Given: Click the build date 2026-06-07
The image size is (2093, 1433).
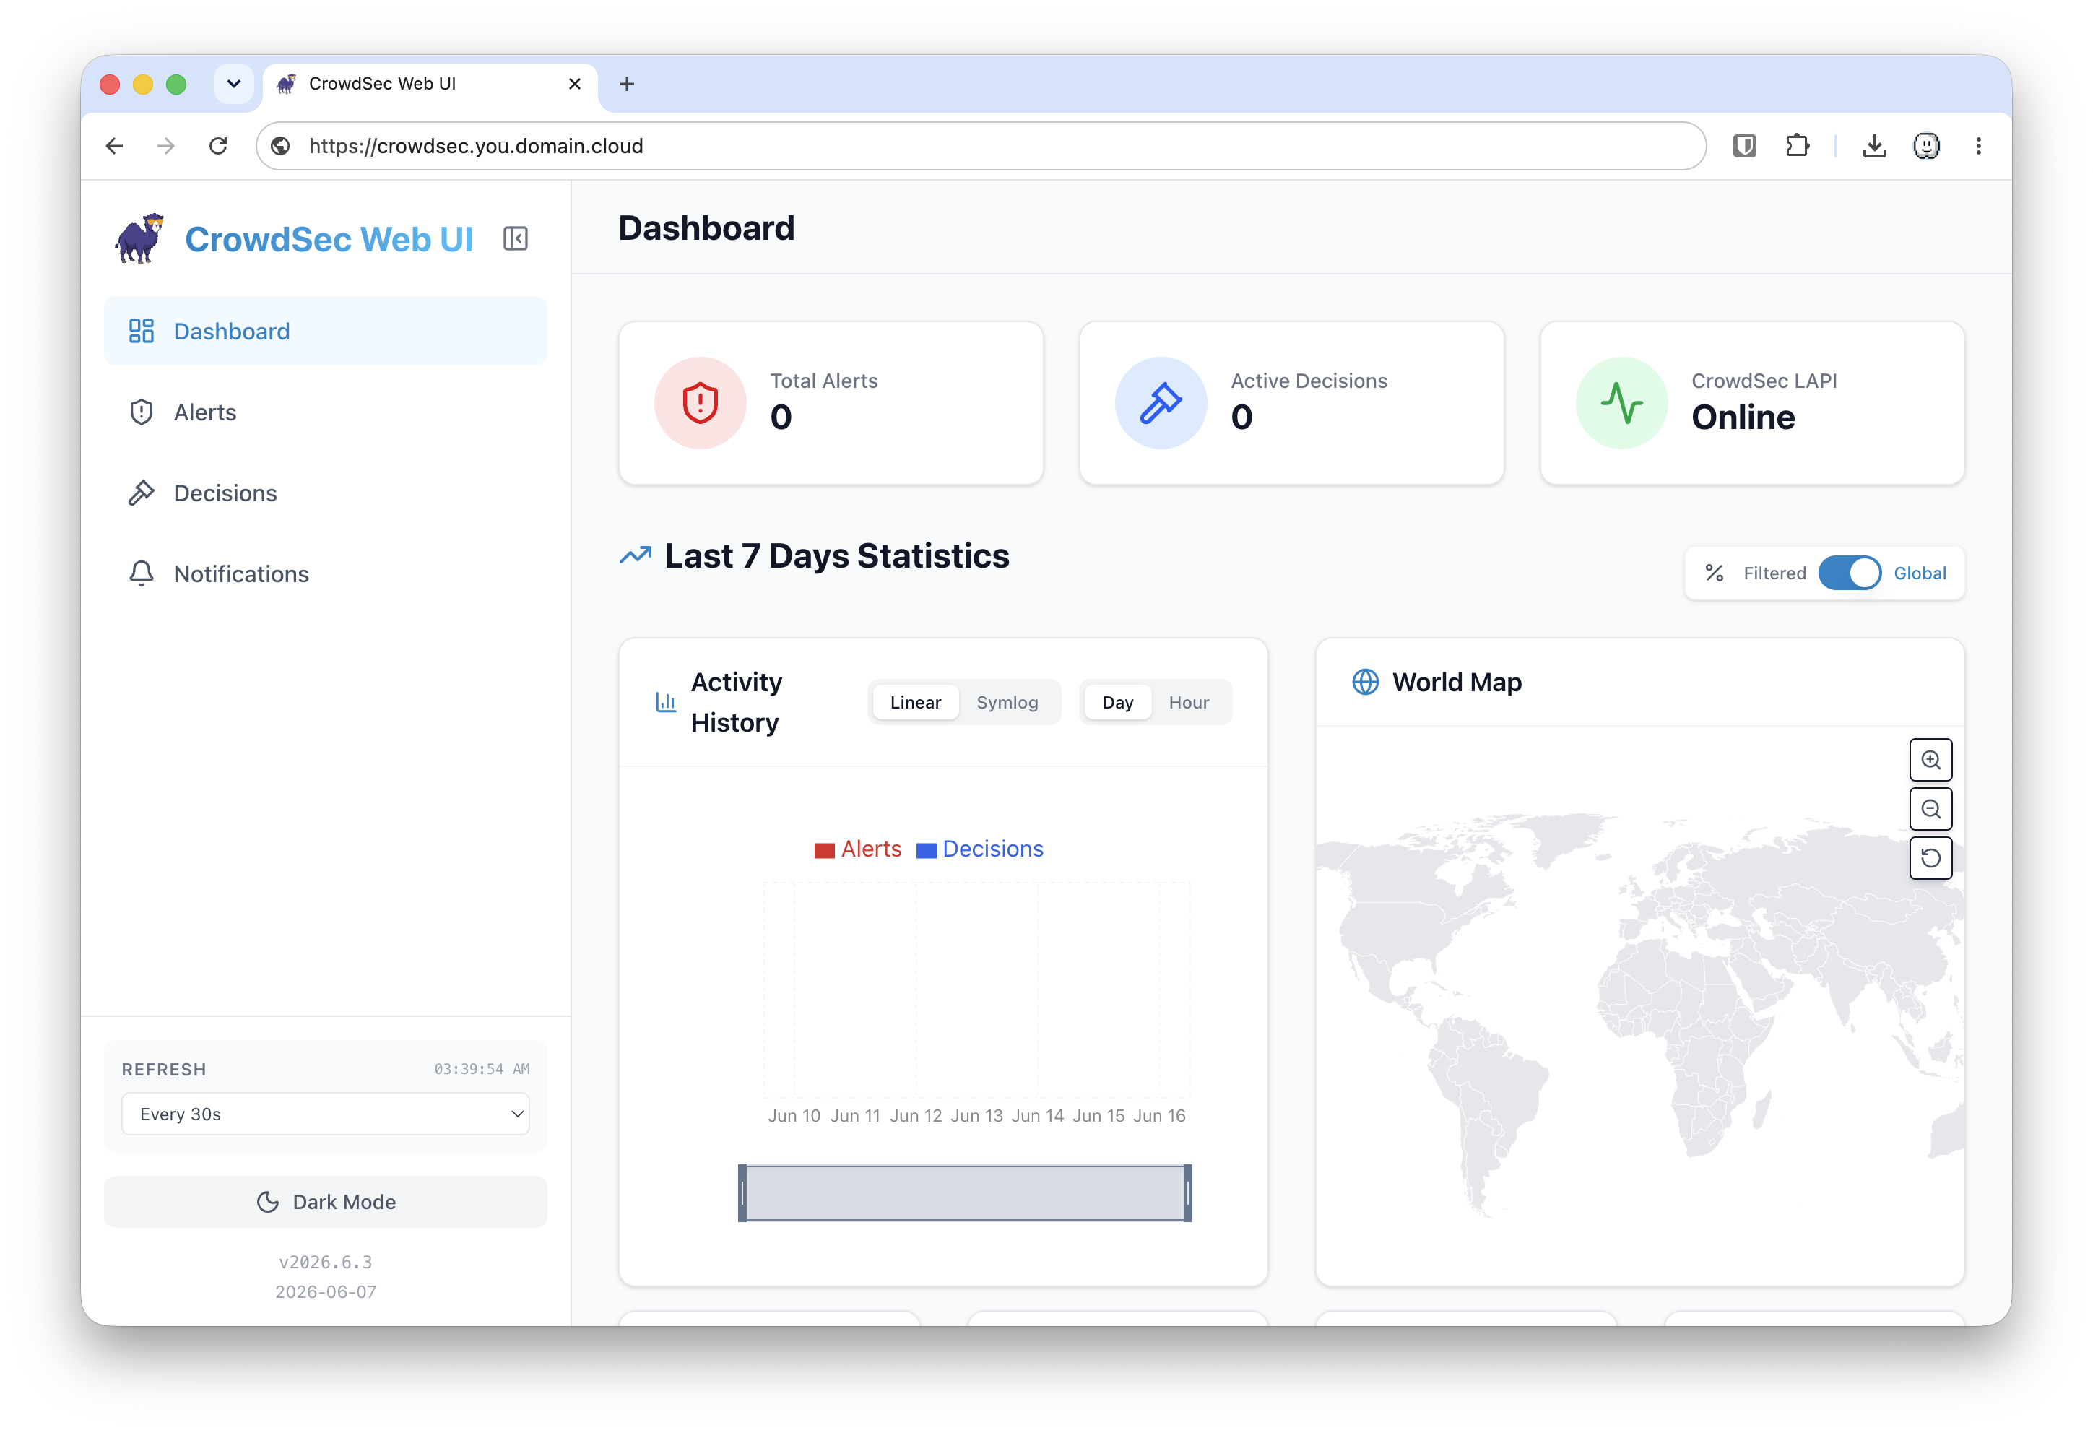Looking at the screenshot, I should [325, 1291].
